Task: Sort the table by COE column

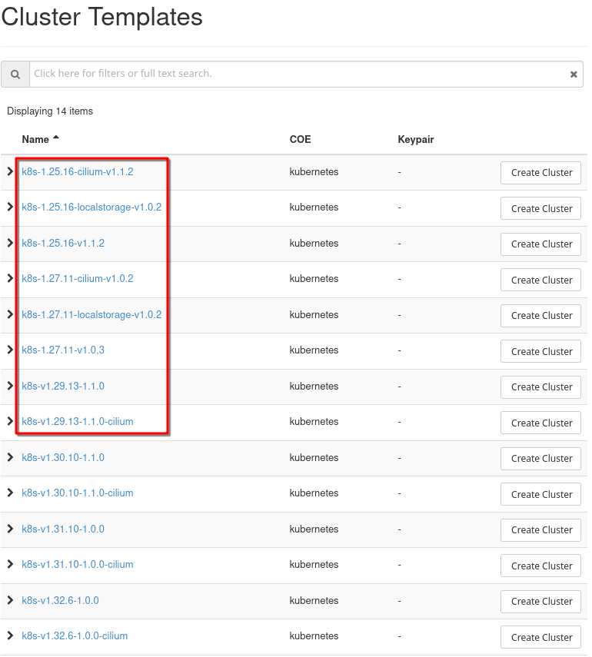Action: click(x=300, y=140)
